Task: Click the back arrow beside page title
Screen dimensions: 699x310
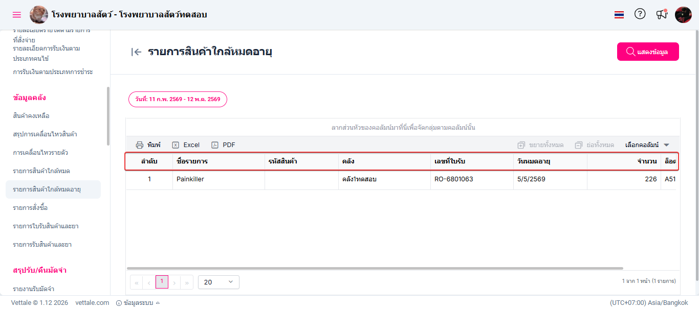Action: [x=136, y=52]
